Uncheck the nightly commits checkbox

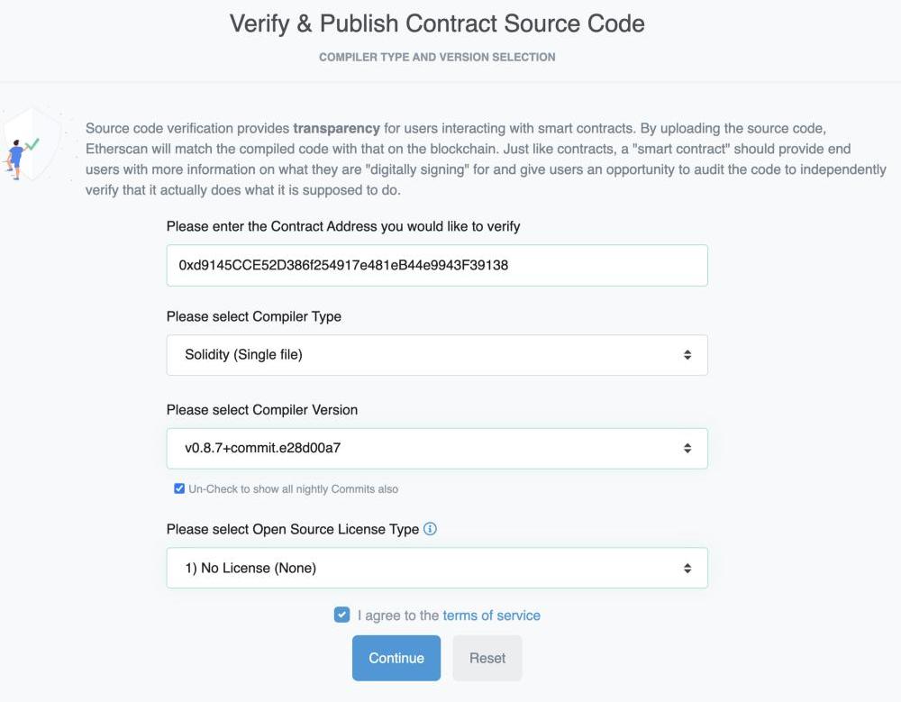pyautogui.click(x=179, y=488)
